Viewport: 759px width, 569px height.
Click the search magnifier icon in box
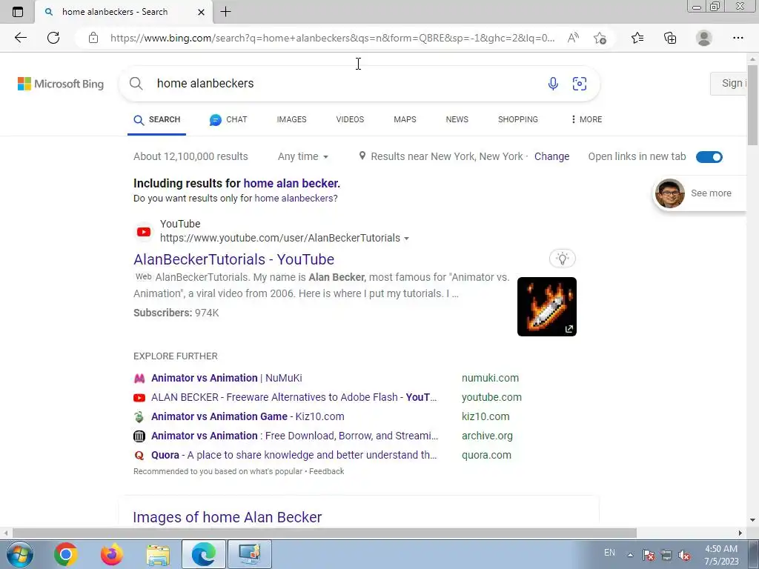(x=136, y=83)
